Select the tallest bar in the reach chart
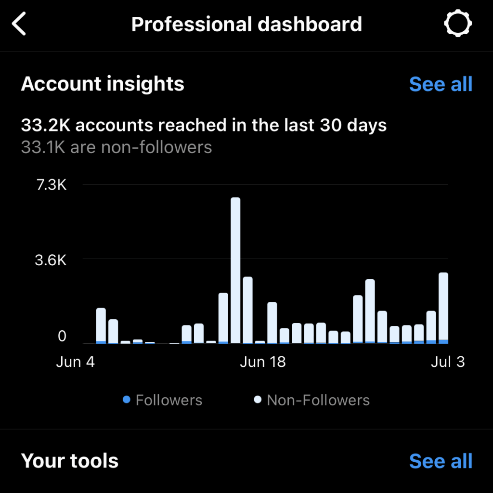This screenshot has height=493, width=493. coord(235,270)
